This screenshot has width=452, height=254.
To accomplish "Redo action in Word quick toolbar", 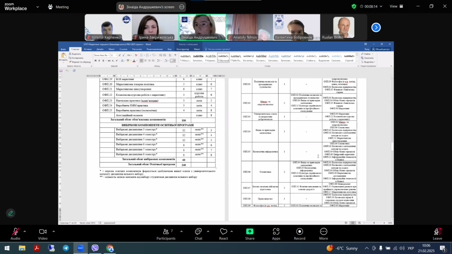I will point(74,71).
